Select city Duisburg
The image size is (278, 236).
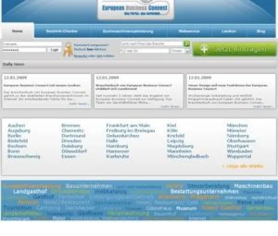[x=72, y=146]
